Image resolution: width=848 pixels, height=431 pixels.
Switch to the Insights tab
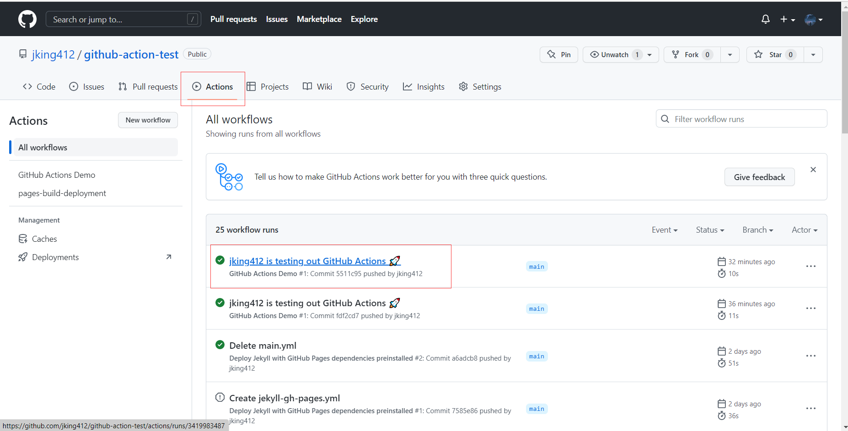click(x=424, y=86)
